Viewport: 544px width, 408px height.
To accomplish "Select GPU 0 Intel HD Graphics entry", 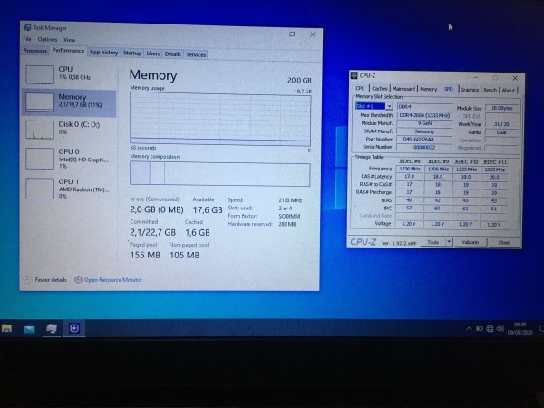I will pyautogui.click(x=70, y=159).
